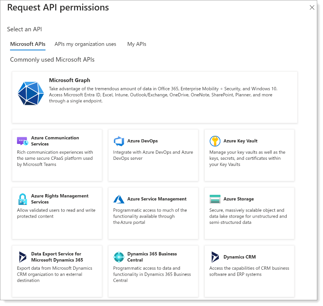Click 'Programmatic access to much of the' description

[150, 216]
